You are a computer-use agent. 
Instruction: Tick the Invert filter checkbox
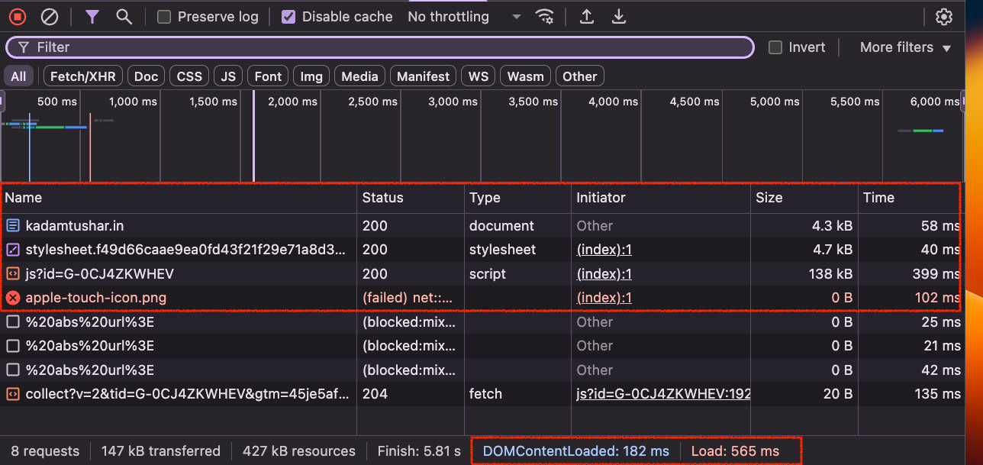click(775, 47)
